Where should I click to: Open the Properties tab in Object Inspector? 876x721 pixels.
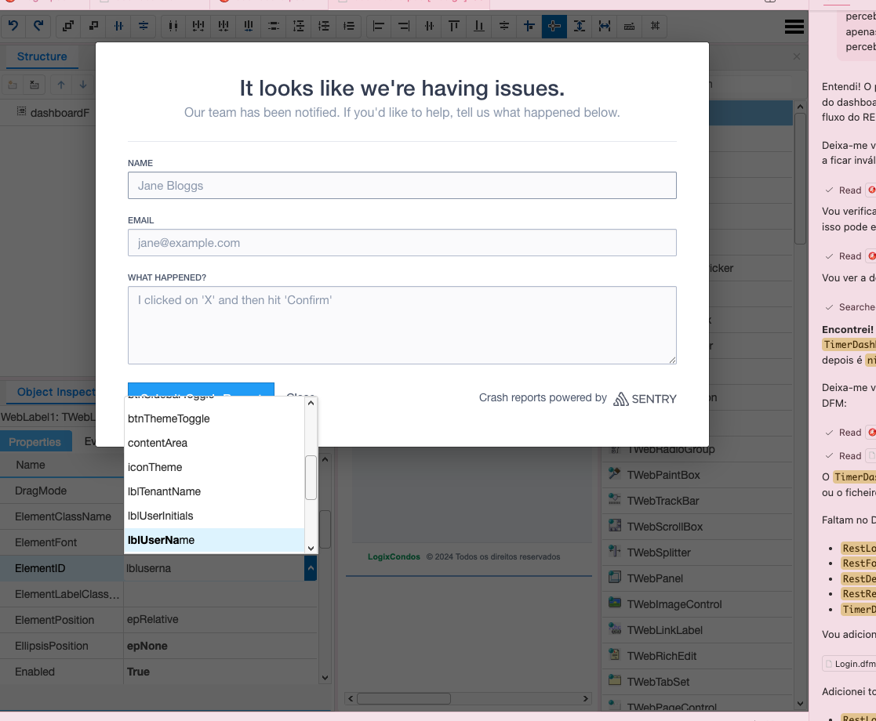[35, 442]
